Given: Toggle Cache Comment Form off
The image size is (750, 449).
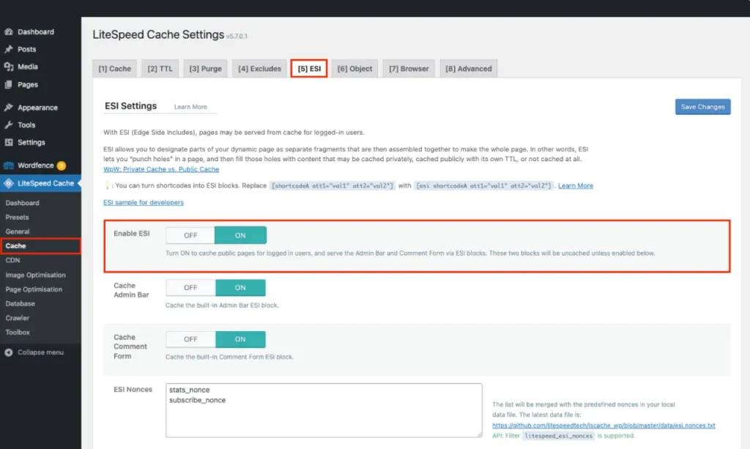Looking at the screenshot, I should tap(190, 338).
